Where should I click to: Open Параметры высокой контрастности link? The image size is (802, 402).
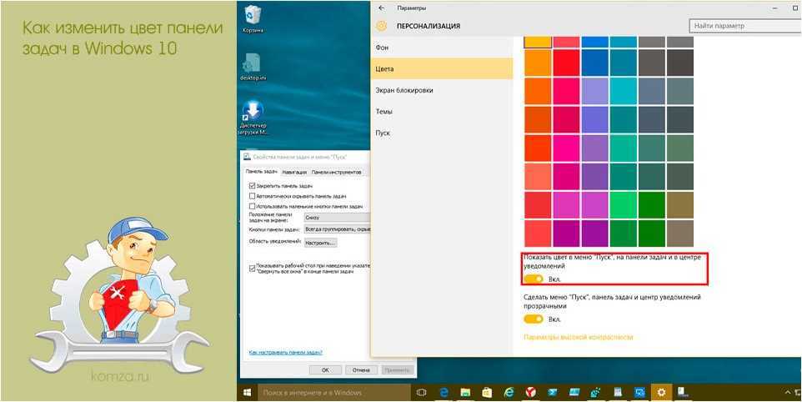coord(578,337)
